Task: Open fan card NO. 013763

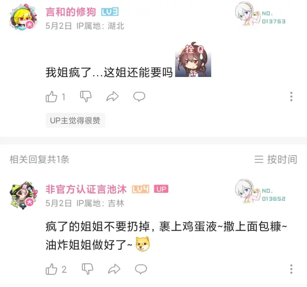Action: (x=260, y=15)
